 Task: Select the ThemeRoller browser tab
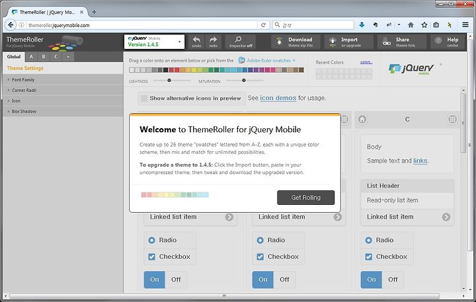click(x=47, y=12)
